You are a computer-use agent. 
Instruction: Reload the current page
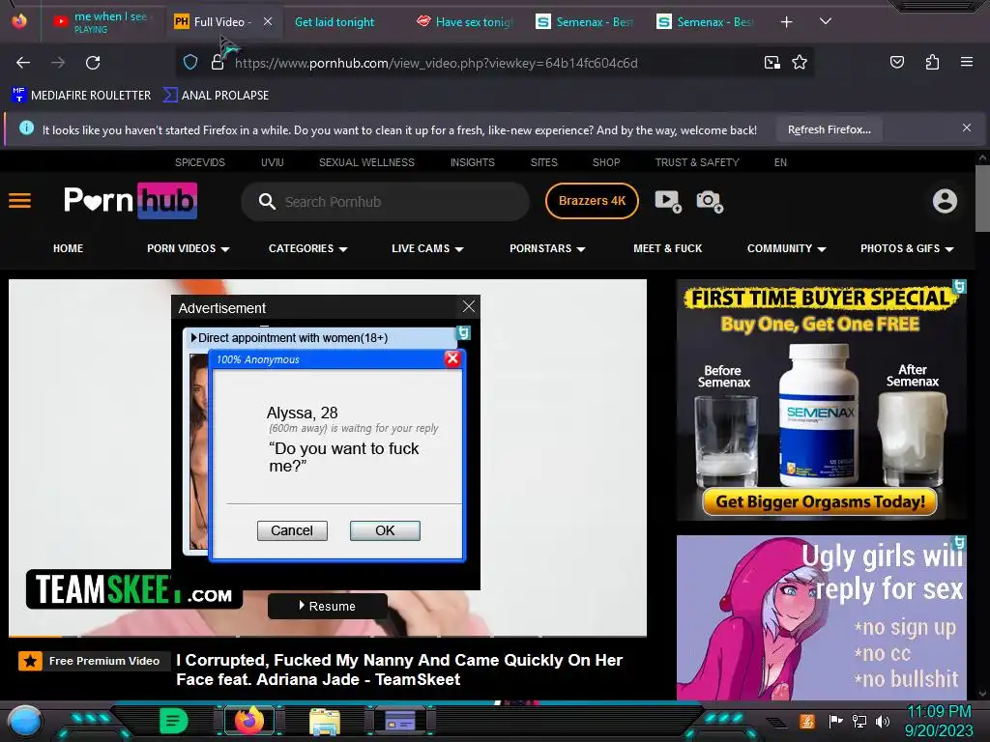[93, 63]
